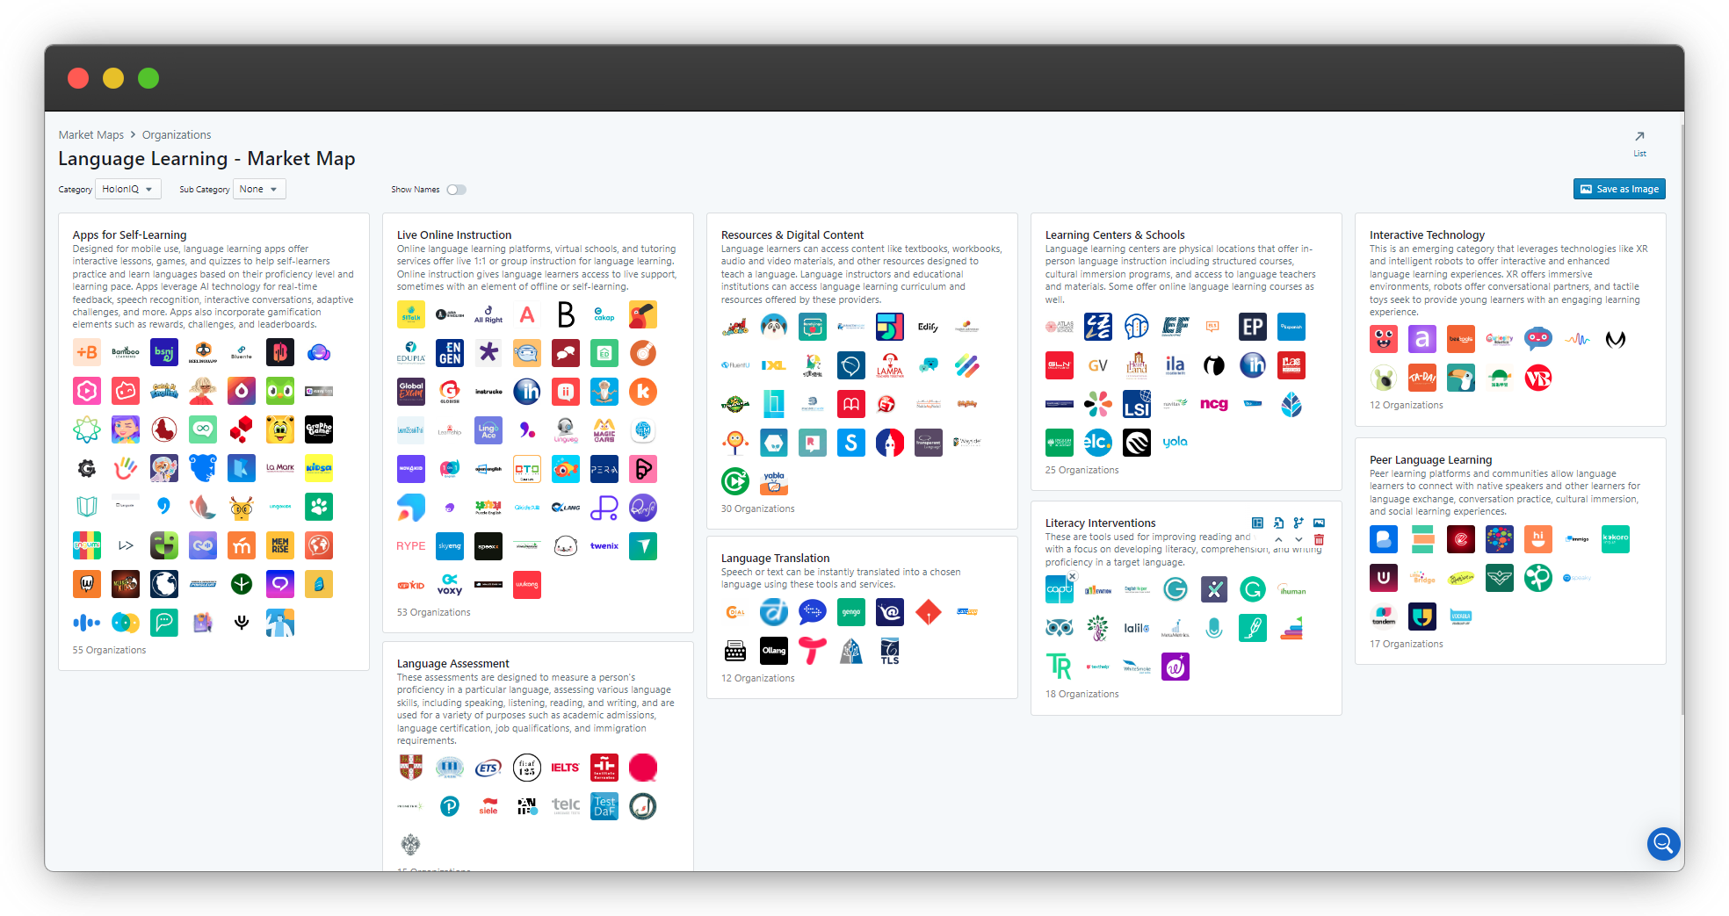Open the Novakid logo

[410, 469]
